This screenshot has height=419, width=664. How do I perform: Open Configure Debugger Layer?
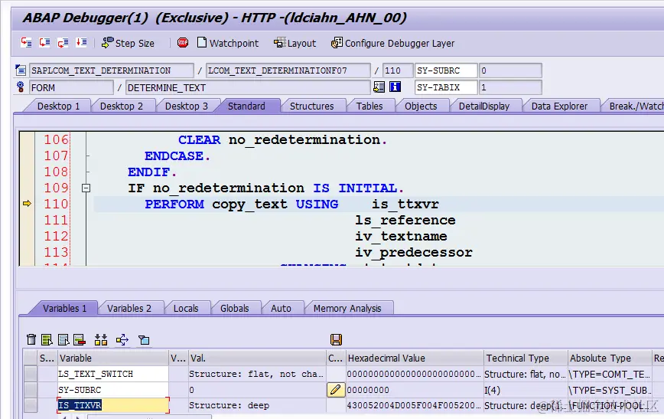click(392, 43)
